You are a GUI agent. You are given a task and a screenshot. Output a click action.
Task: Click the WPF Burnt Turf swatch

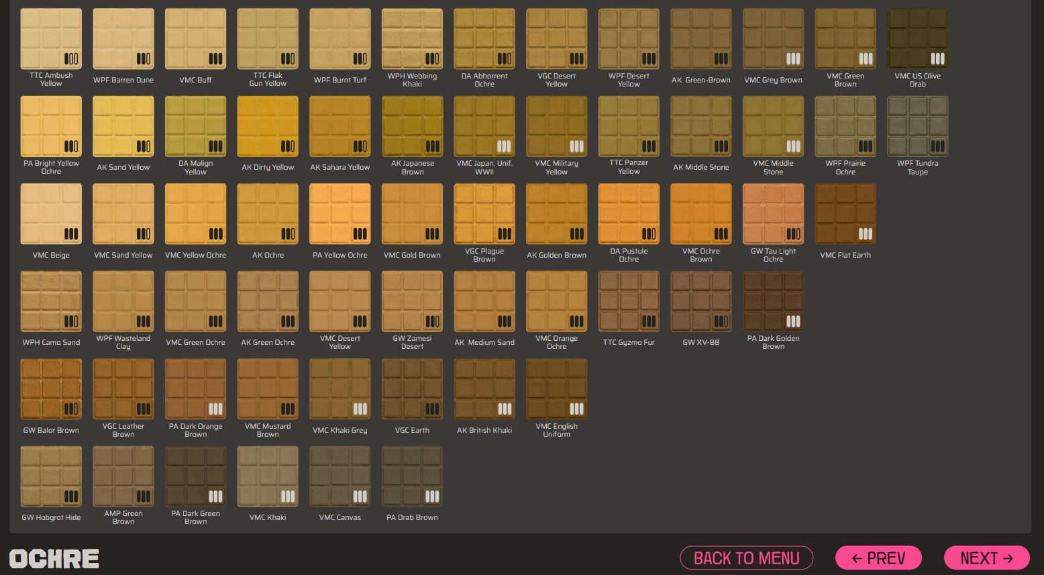tap(340, 39)
